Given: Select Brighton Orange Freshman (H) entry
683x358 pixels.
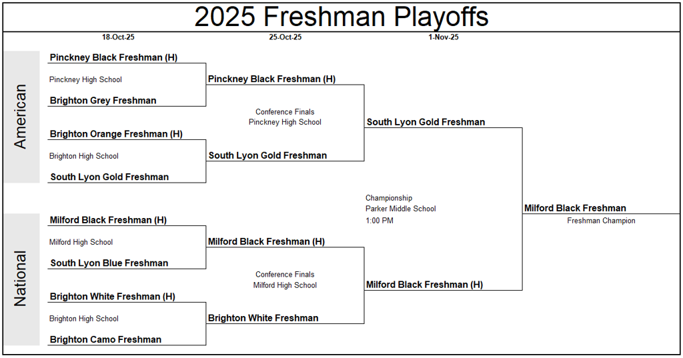Looking at the screenshot, I should 116,134.
